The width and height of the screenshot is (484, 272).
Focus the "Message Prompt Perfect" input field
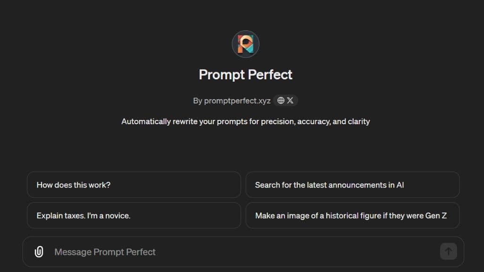(x=236, y=252)
